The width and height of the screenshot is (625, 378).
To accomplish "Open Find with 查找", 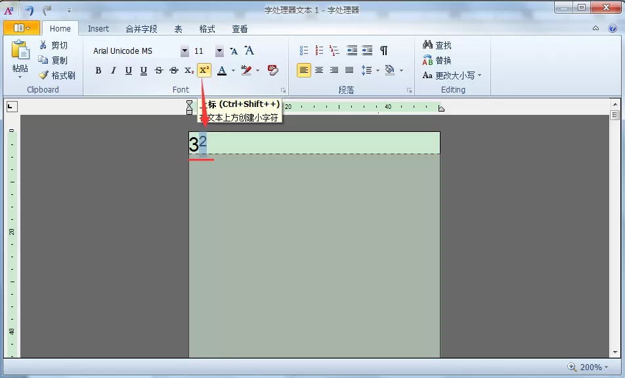I will [437, 45].
